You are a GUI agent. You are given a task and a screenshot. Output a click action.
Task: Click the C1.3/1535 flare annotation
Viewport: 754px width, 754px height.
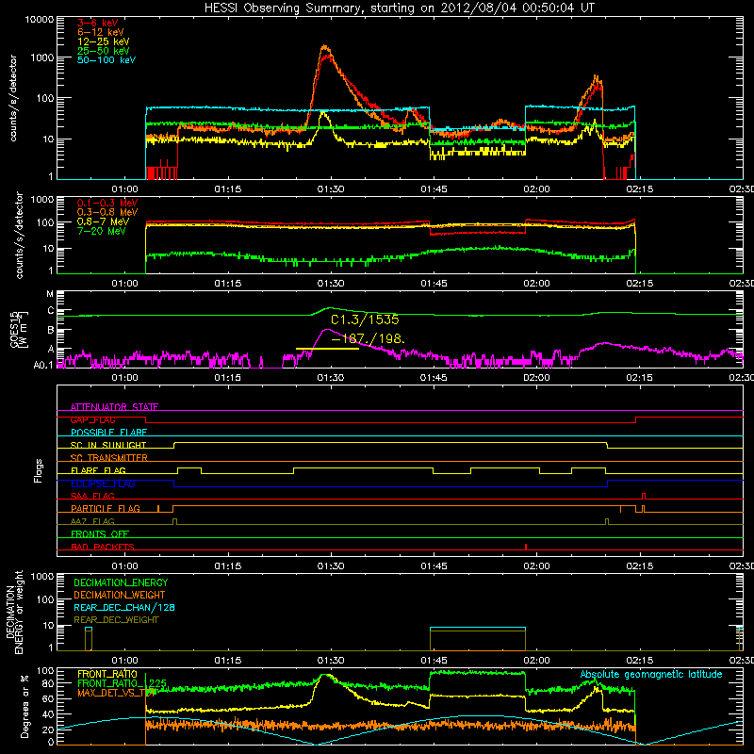(365, 320)
